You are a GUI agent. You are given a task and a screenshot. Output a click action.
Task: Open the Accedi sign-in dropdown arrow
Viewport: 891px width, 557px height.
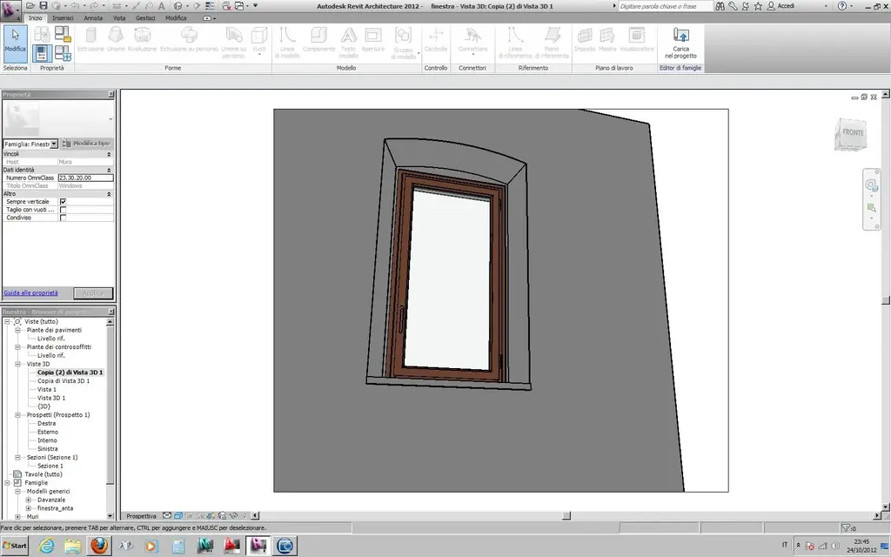click(826, 6)
